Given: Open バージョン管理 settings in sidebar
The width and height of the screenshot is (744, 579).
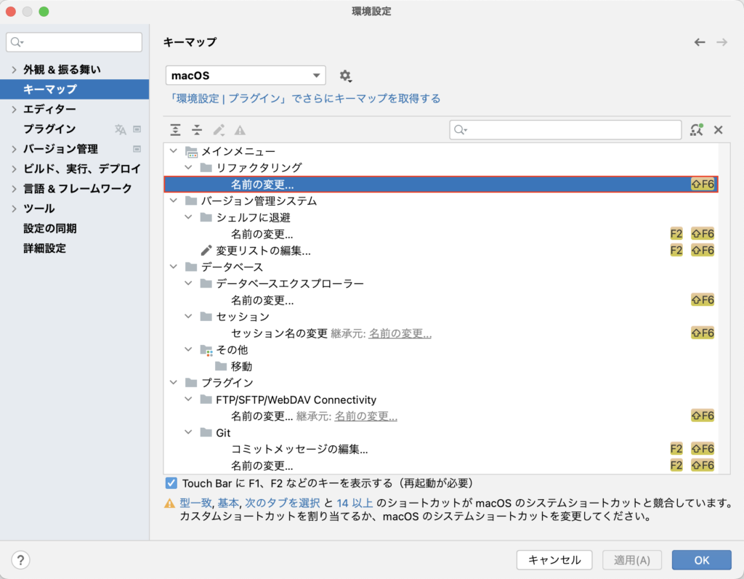Looking at the screenshot, I should pyautogui.click(x=61, y=149).
